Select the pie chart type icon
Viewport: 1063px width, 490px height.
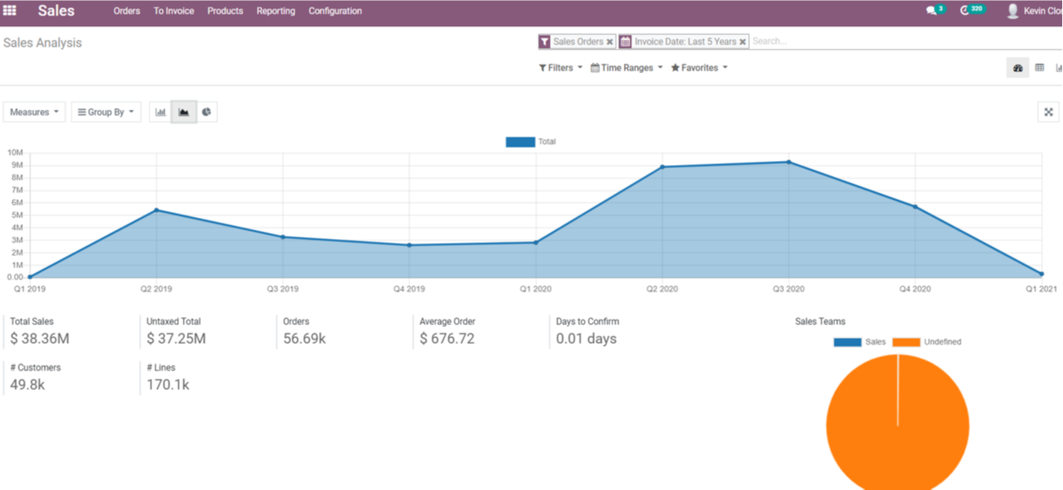207,112
